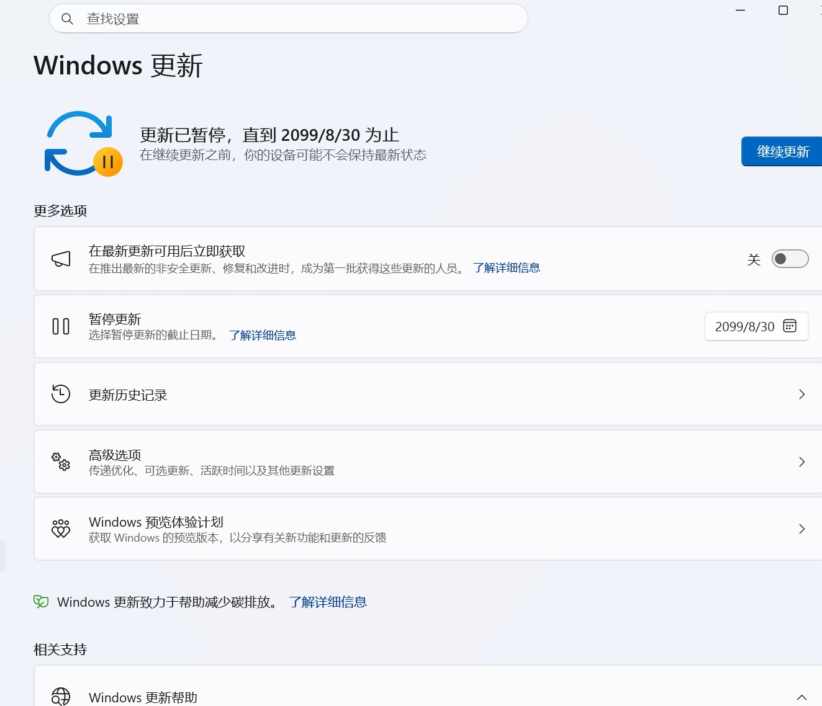Click the Windows 预览体验计划 hearts icon
822x706 pixels.
pyautogui.click(x=61, y=529)
